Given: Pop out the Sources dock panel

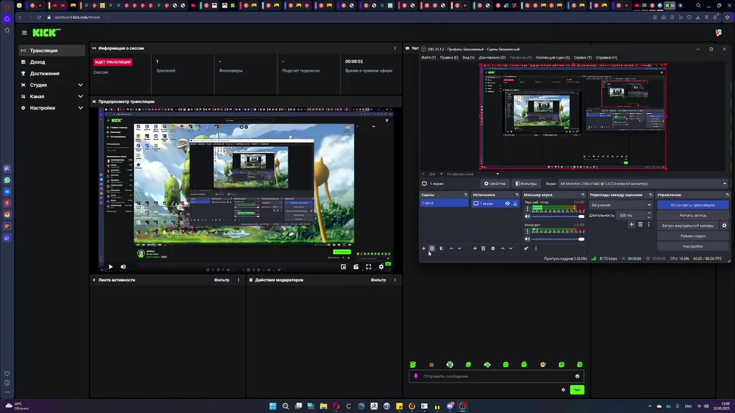Looking at the screenshot, I should 517,195.
